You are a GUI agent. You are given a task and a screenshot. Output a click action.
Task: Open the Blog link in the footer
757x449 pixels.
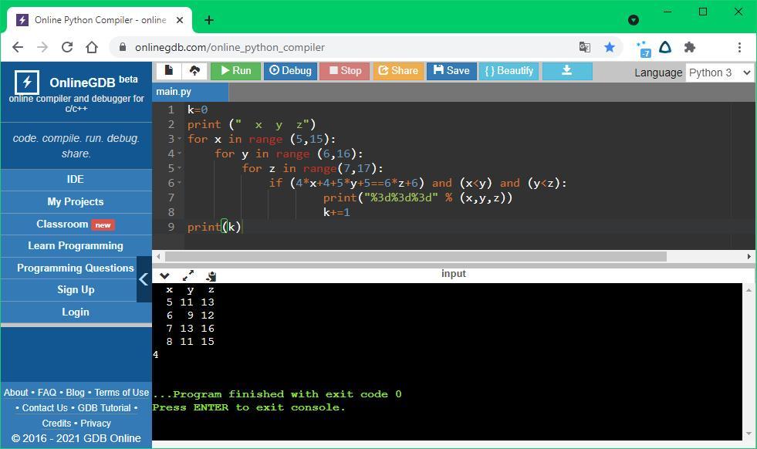coord(75,393)
